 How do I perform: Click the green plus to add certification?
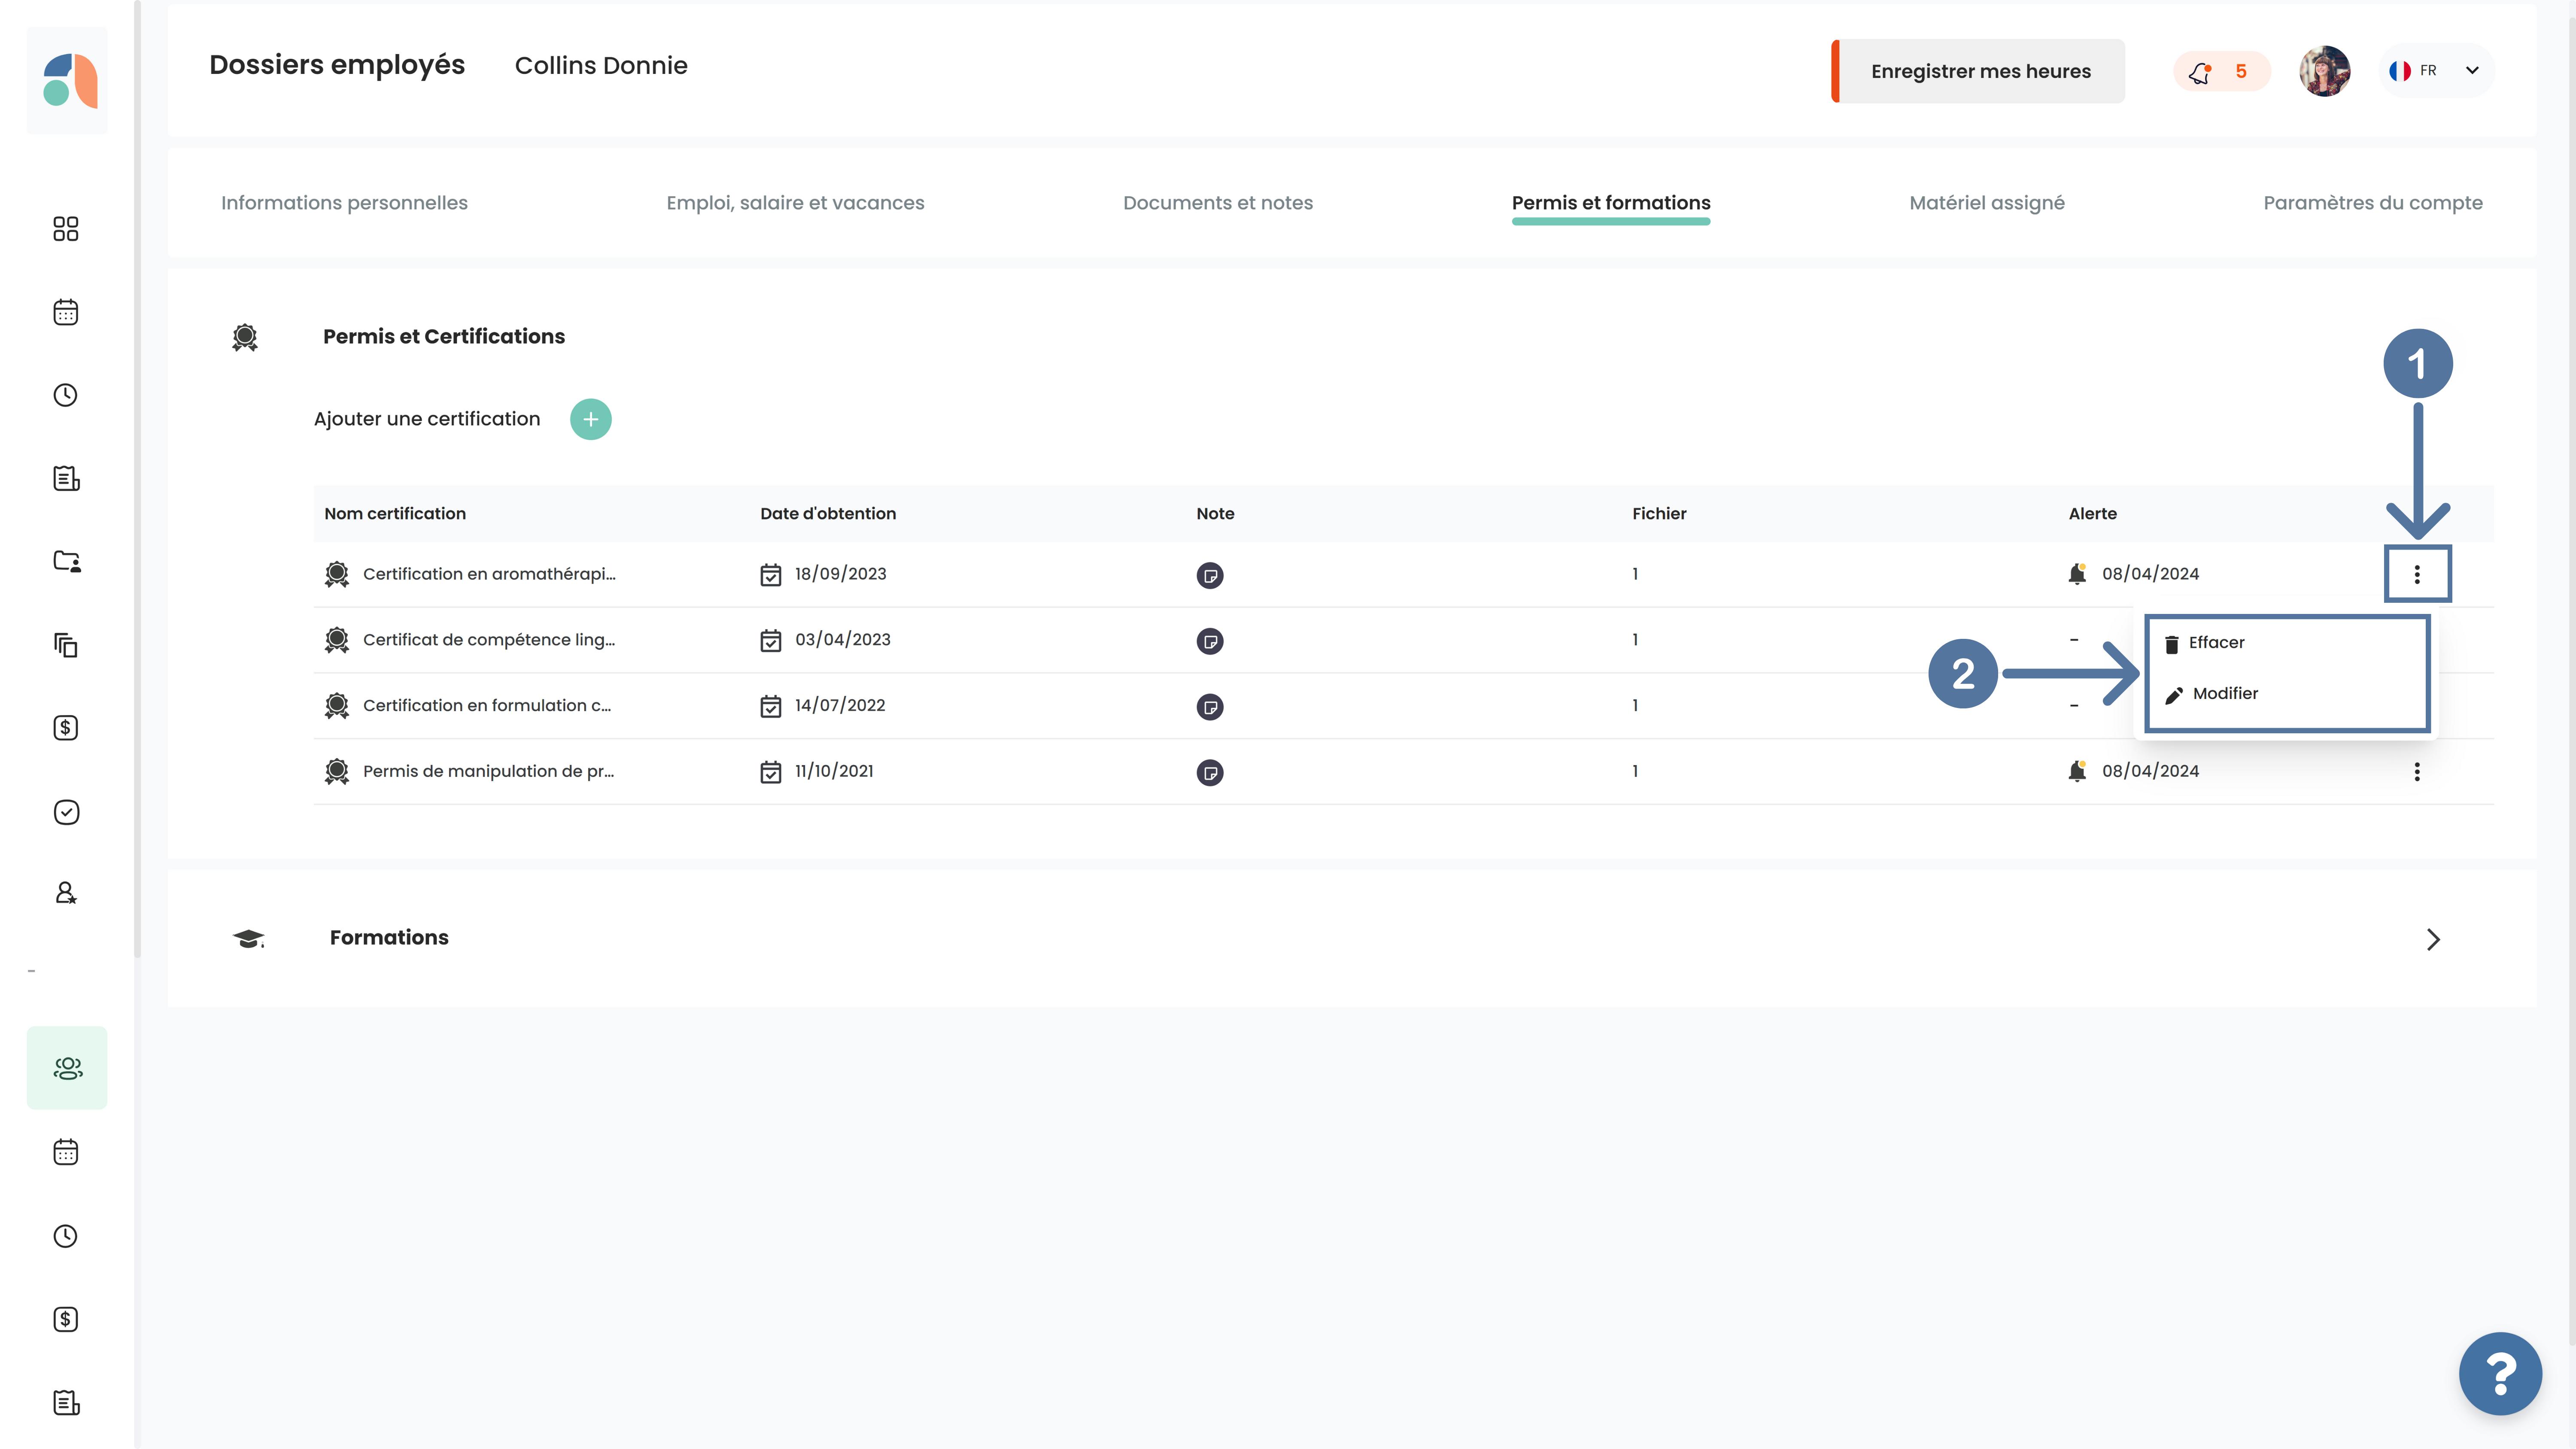tap(591, 419)
